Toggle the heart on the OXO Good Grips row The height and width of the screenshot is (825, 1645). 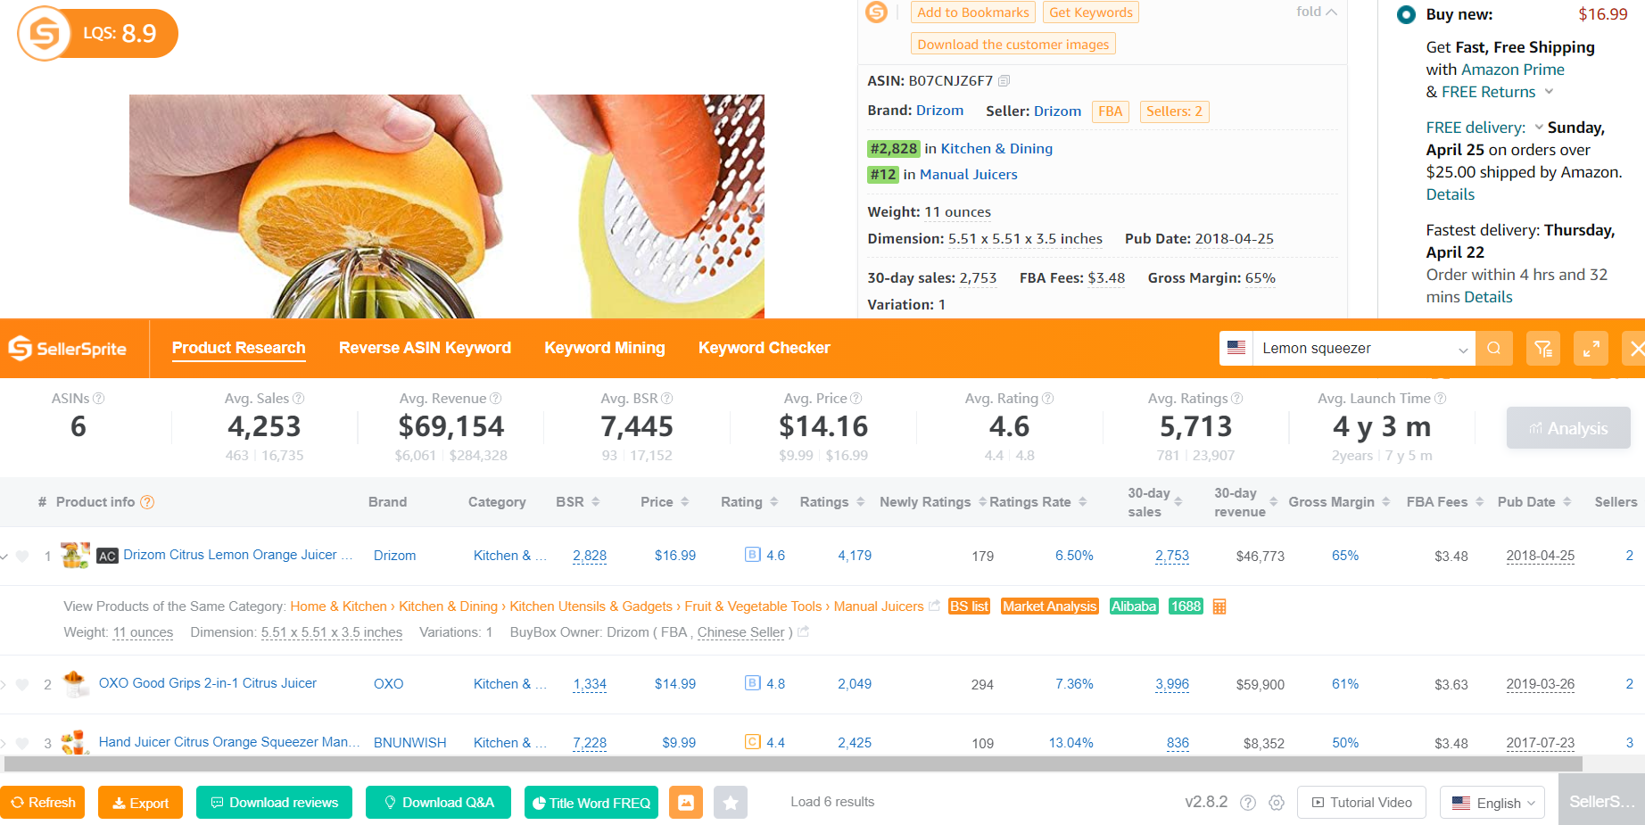click(x=23, y=685)
